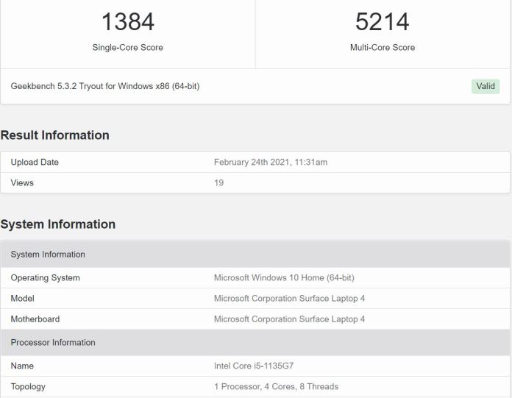This screenshot has width=512, height=398.
Task: Click the Geekbench 5.3.2 Tryout version text
Action: [x=105, y=86]
